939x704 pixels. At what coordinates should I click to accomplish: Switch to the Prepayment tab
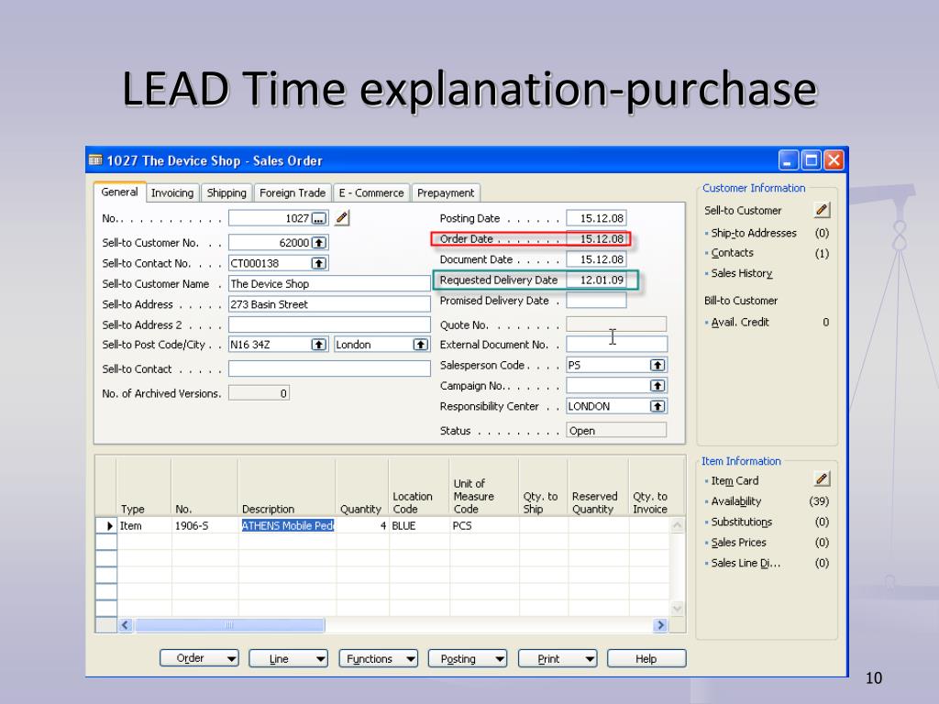click(x=446, y=192)
